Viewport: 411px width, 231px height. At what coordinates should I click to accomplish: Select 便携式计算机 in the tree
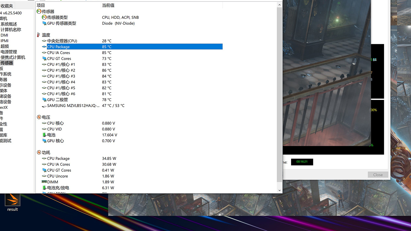13,57
